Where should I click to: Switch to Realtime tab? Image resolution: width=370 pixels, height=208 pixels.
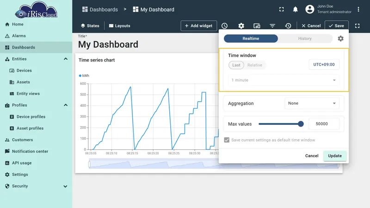coord(251,38)
